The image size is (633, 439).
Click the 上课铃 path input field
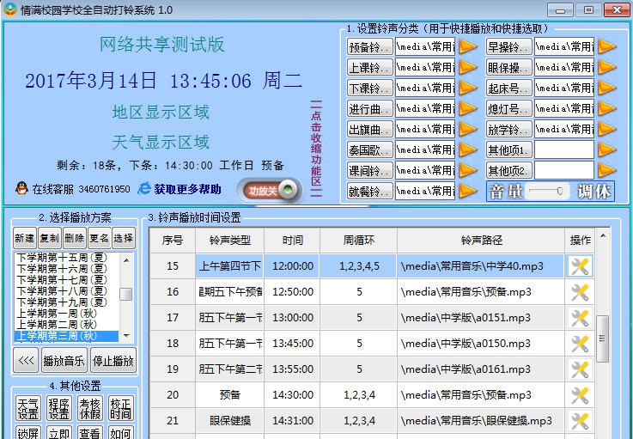point(425,68)
